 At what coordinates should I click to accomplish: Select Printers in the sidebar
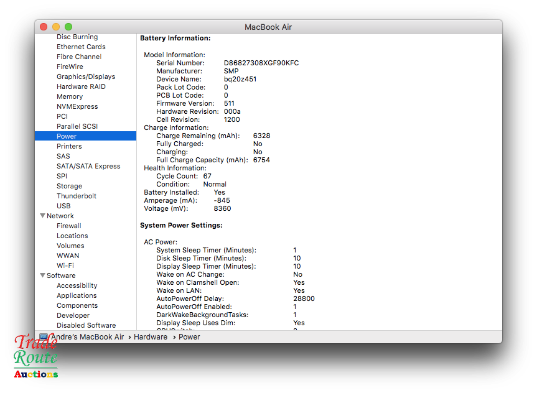coord(69,146)
